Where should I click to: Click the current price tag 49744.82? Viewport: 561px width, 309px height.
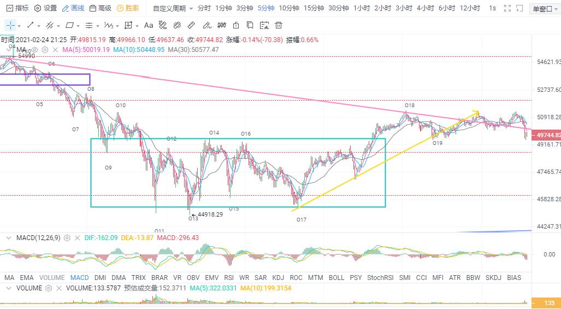[546, 135]
